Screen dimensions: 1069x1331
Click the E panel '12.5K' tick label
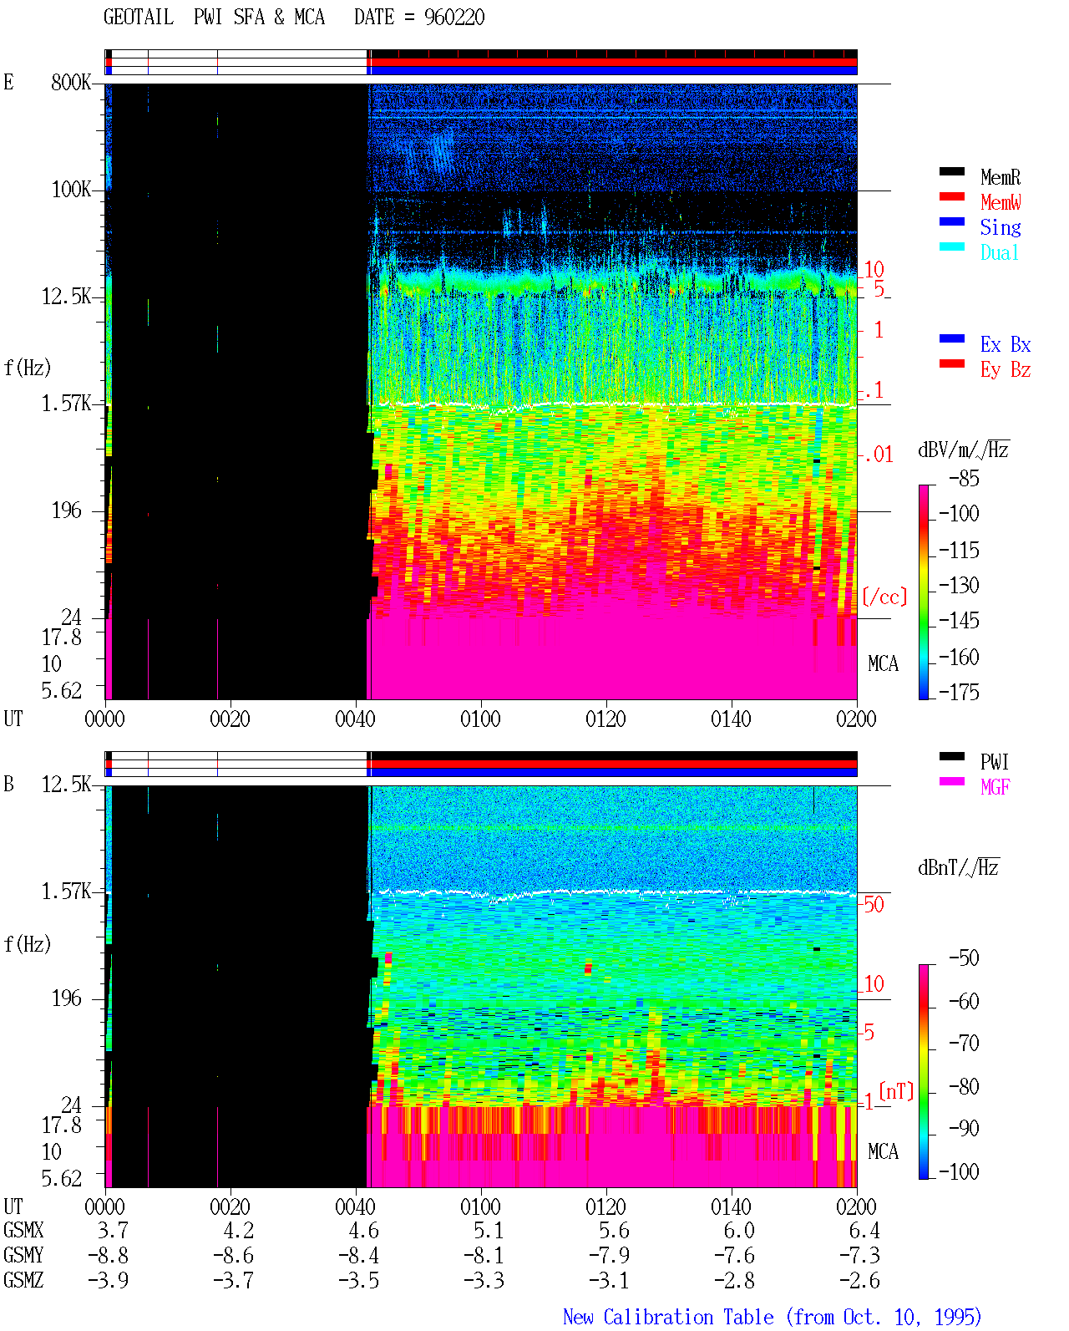point(66,297)
